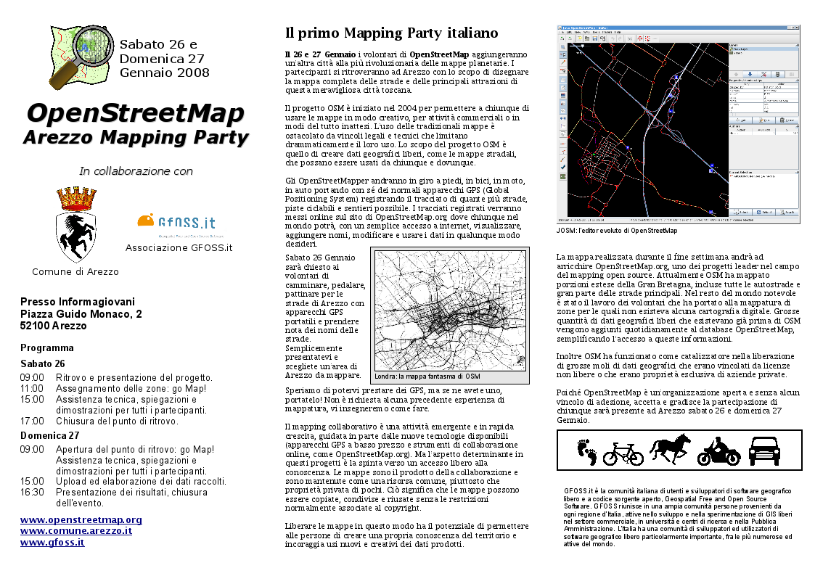Click the open folder icon in JOSM toolbar
Viewport: 815px width, 576px height.
click(x=587, y=38)
